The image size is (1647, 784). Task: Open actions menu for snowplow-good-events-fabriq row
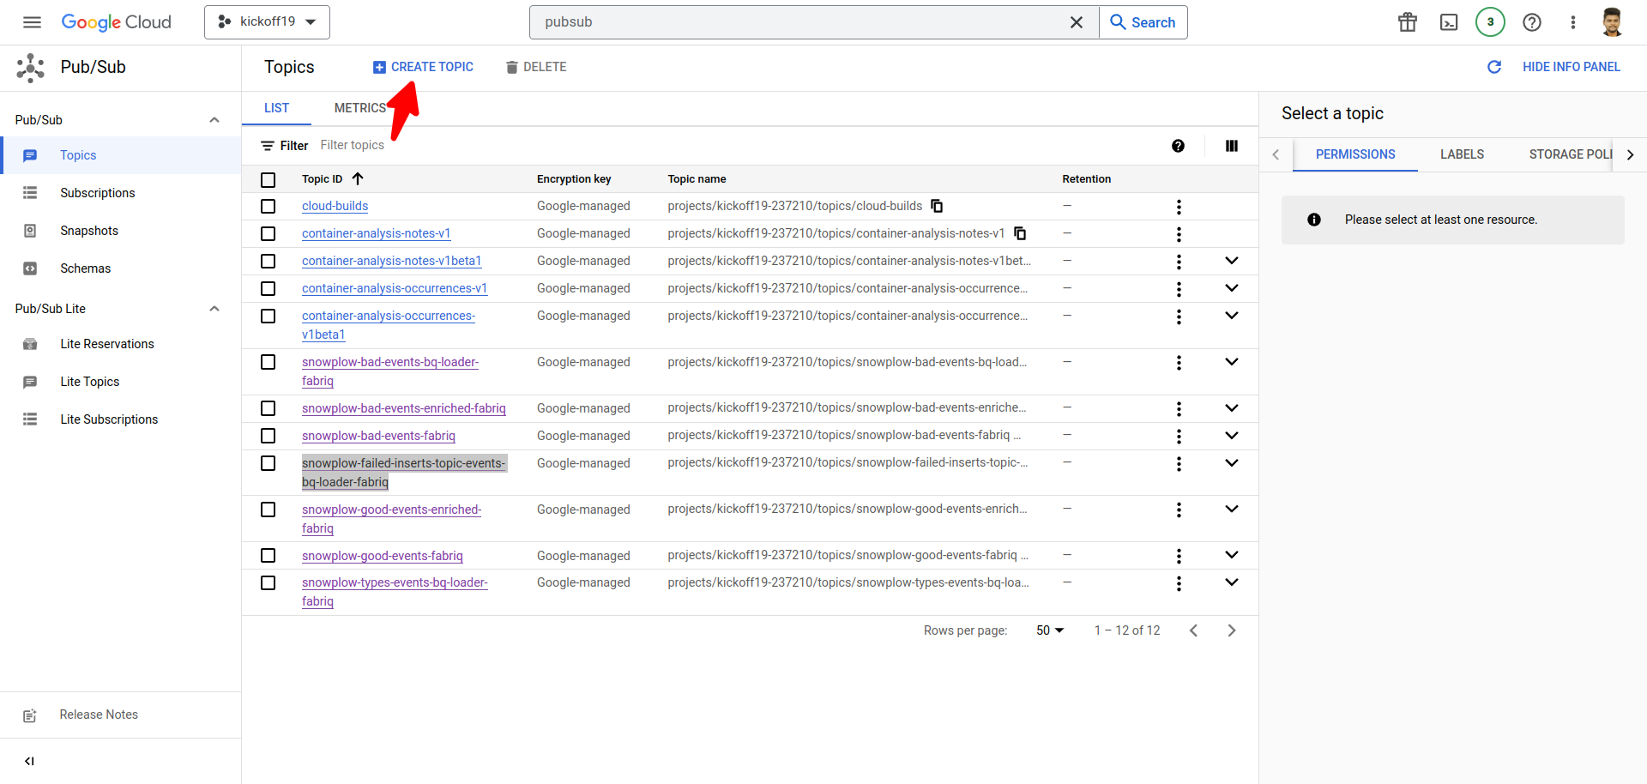(1179, 557)
